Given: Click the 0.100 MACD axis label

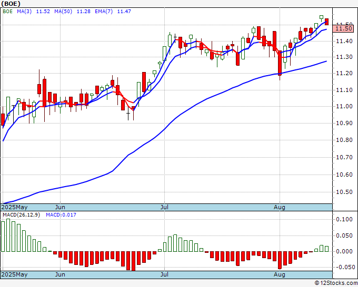Looking at the screenshot, I should 344,219.
